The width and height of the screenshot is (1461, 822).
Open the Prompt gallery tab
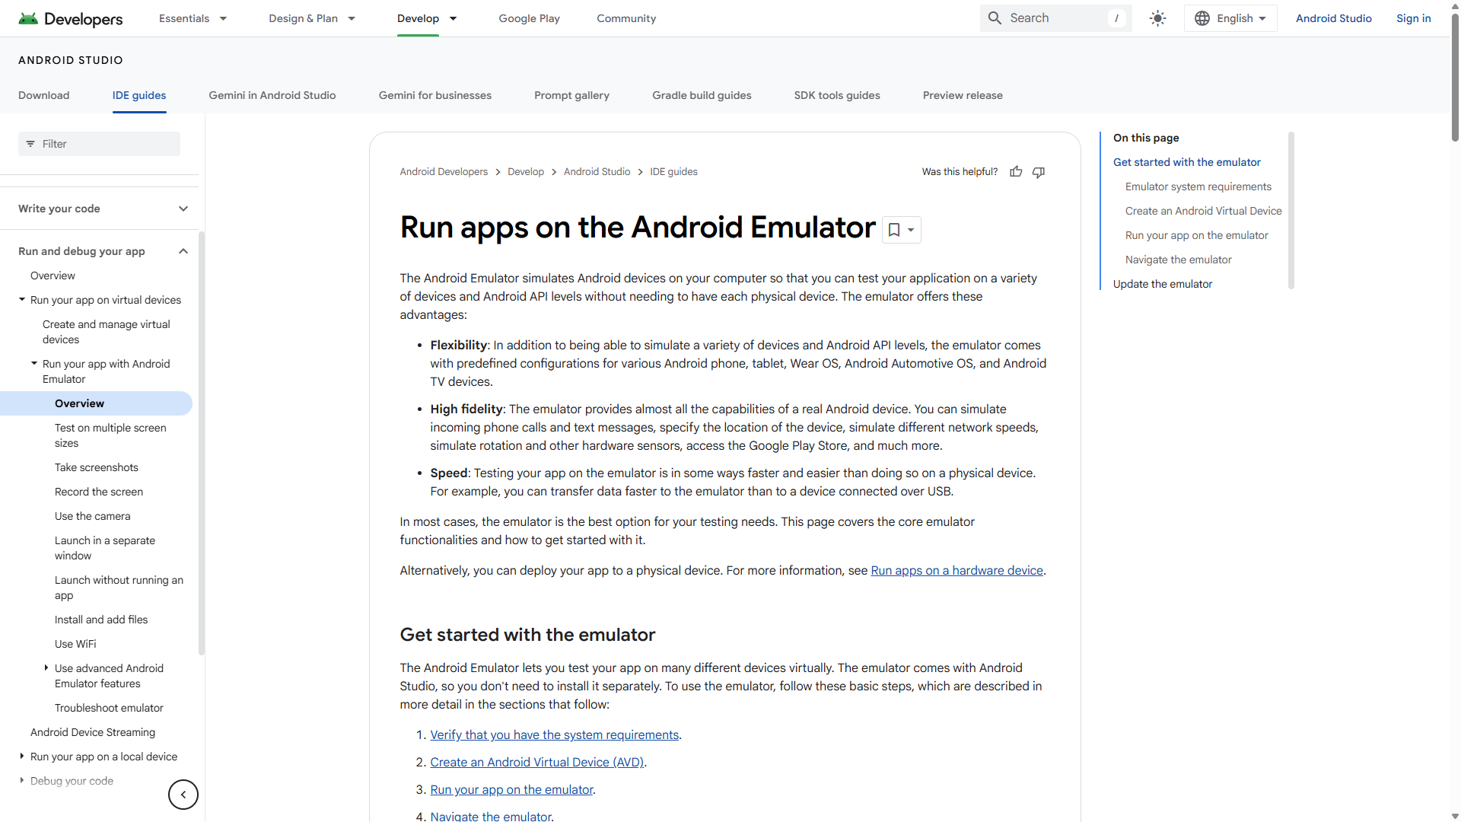[x=571, y=95]
